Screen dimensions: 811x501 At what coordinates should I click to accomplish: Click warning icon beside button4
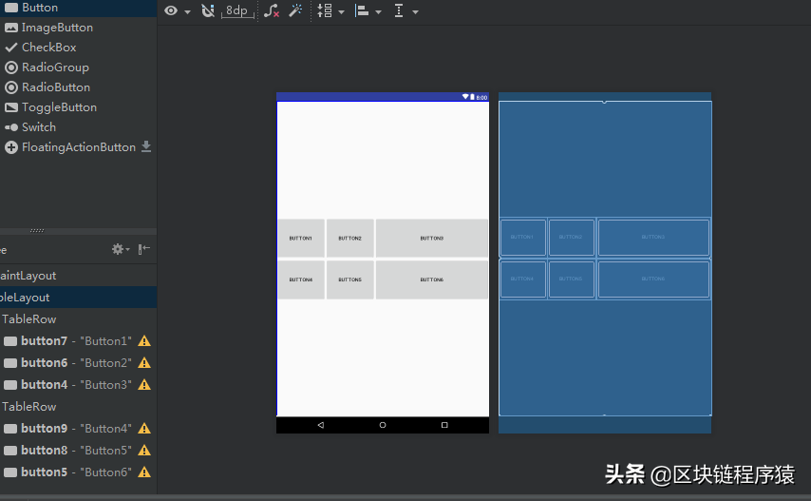[x=144, y=385]
